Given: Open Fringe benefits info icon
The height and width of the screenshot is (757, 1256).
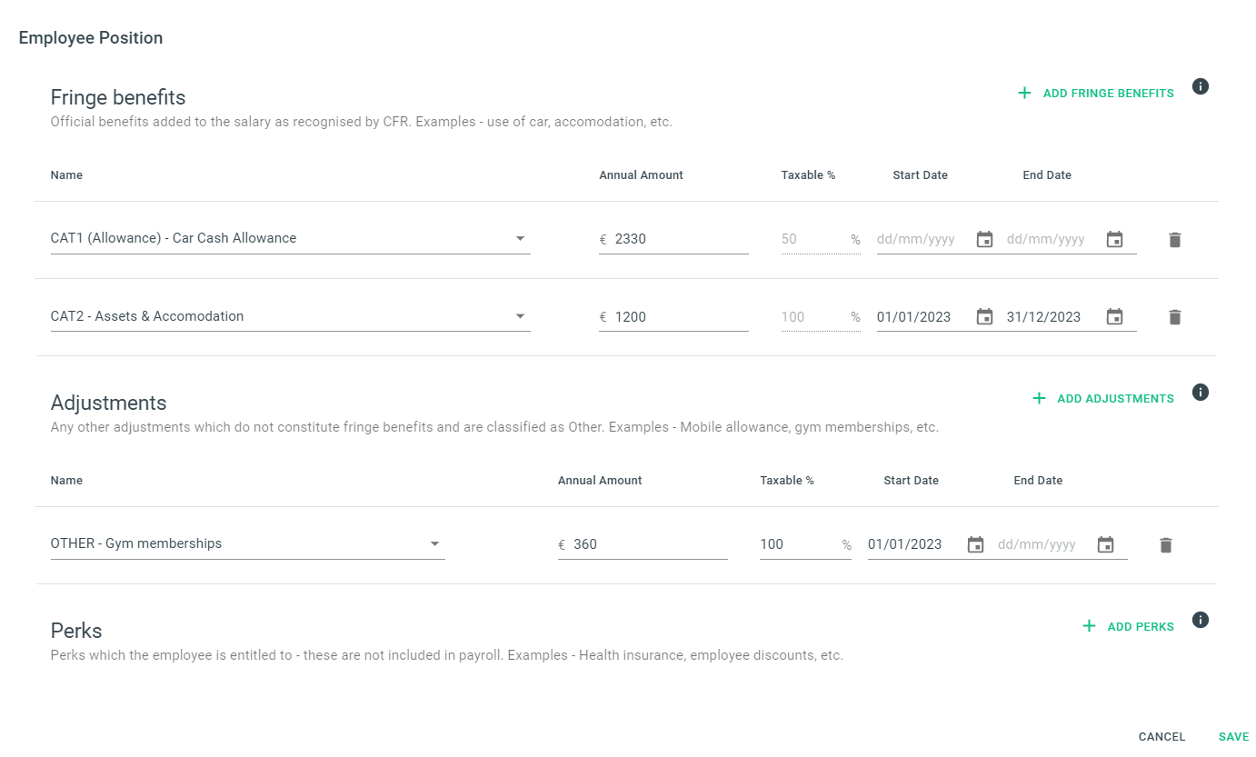Looking at the screenshot, I should [x=1200, y=86].
